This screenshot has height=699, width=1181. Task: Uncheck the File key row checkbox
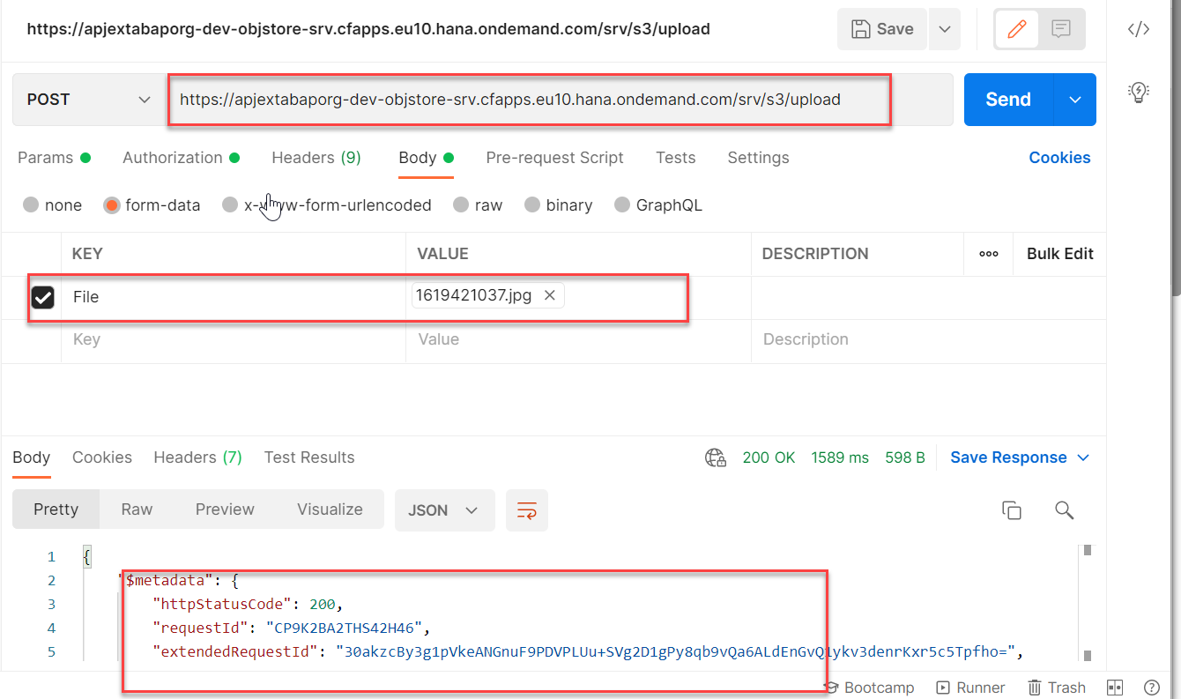tap(43, 298)
